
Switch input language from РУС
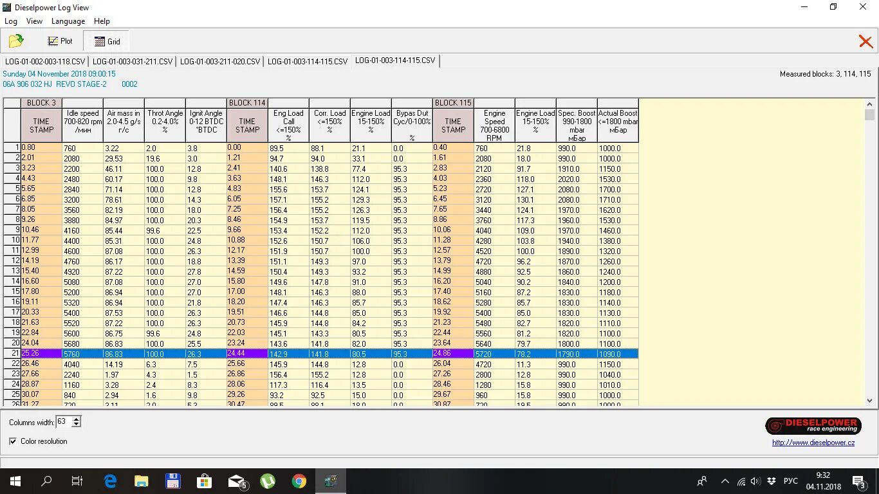tap(791, 481)
